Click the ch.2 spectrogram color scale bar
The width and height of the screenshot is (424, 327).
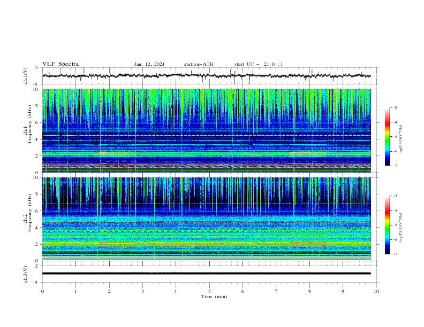(387, 225)
